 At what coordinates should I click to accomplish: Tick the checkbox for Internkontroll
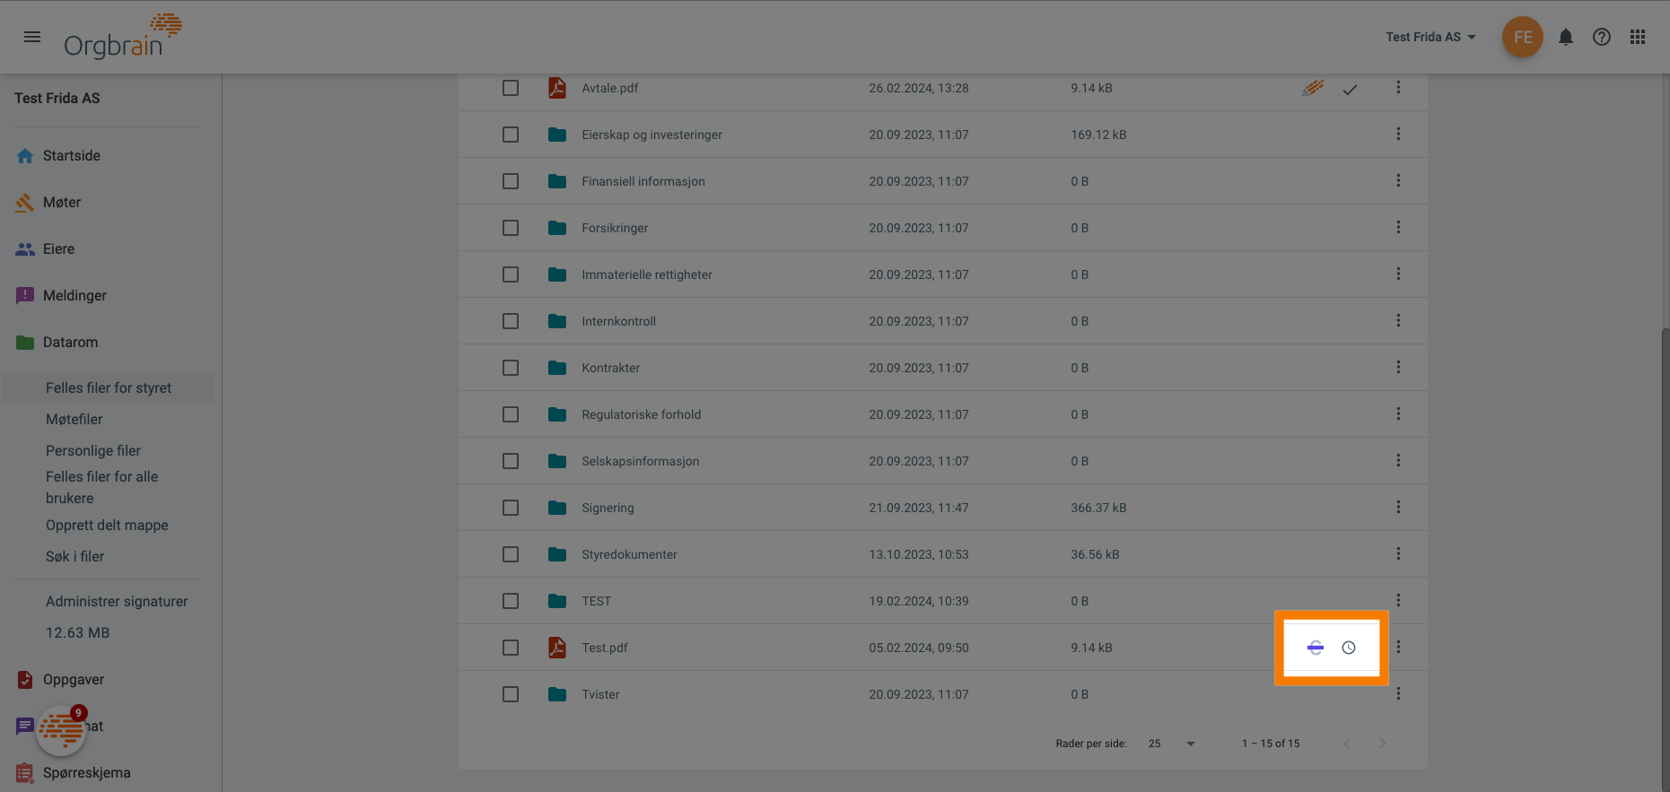click(511, 321)
